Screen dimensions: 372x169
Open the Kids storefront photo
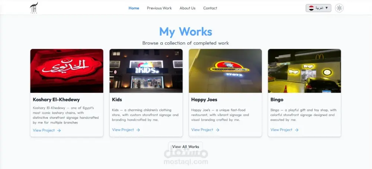pos(146,71)
